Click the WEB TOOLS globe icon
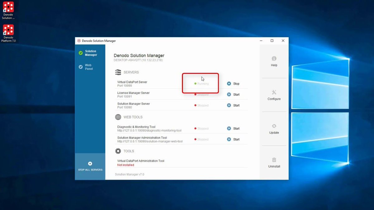Image resolution: width=374 pixels, height=210 pixels. (x=118, y=117)
